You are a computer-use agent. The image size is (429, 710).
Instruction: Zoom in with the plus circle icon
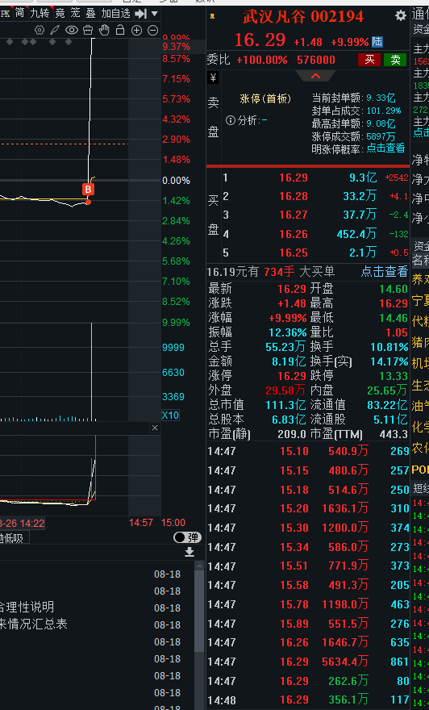click(x=136, y=31)
